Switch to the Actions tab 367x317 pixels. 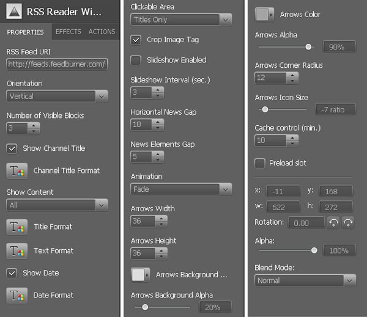102,32
